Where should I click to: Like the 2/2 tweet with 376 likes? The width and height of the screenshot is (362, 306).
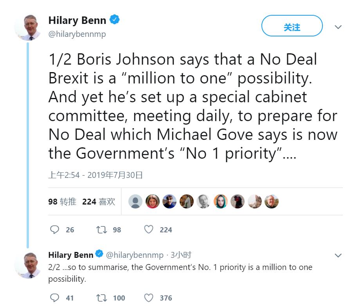[x=149, y=298]
